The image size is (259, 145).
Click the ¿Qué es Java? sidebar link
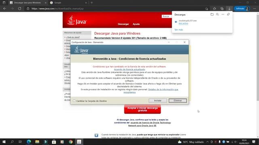click(x=73, y=37)
